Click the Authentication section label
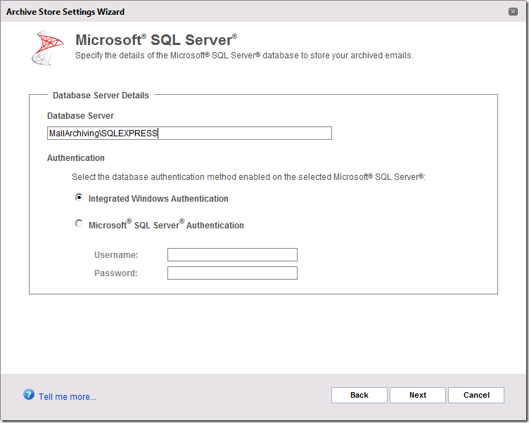Image resolution: width=529 pixels, height=423 pixels. pos(75,157)
